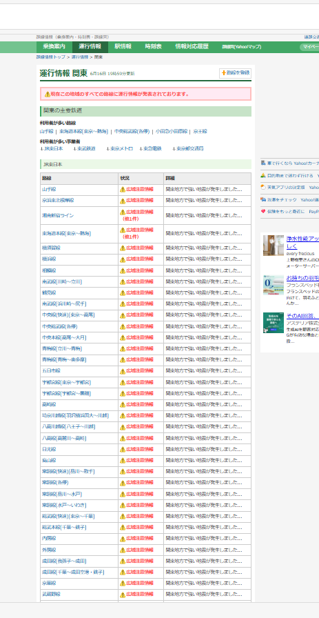Open the 時刻表 tab
The width and height of the screenshot is (319, 618).
tap(153, 46)
